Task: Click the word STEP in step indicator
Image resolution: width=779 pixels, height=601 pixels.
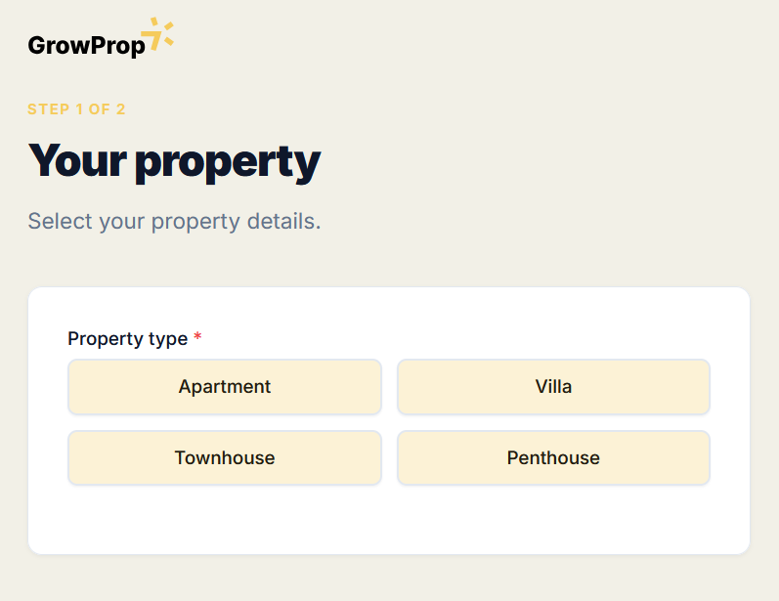Action: (48, 109)
